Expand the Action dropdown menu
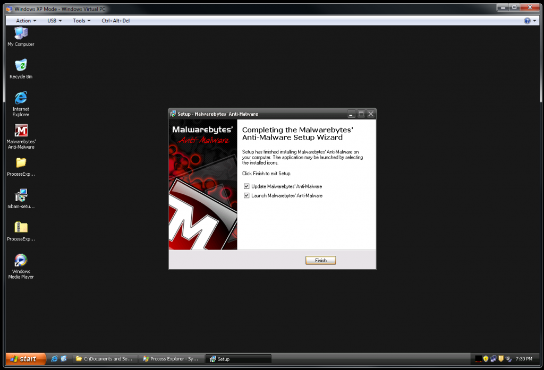Image resolution: width=544 pixels, height=370 pixels. pyautogui.click(x=26, y=21)
